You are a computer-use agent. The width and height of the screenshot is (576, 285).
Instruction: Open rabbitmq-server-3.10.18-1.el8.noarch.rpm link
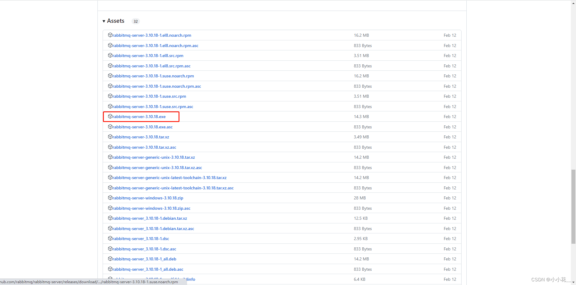(152, 36)
